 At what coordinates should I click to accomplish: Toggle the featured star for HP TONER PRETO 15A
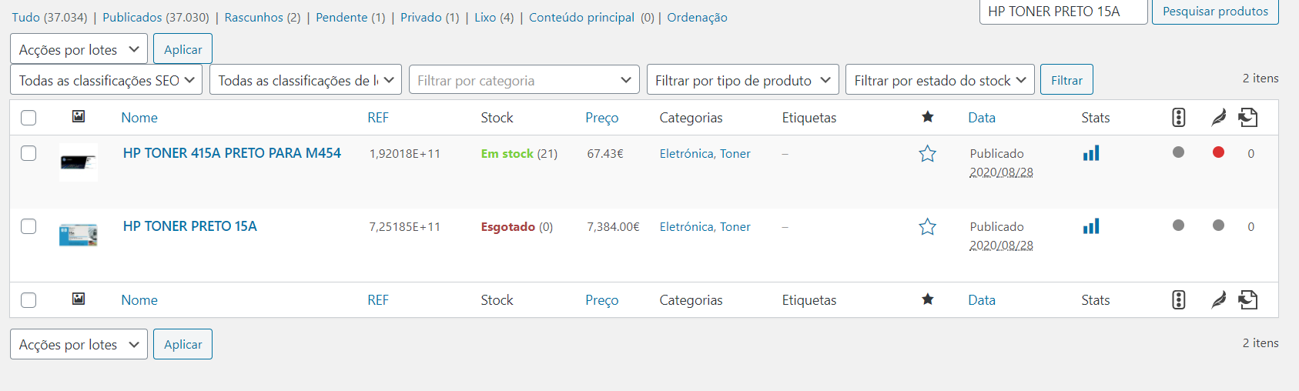point(927,227)
